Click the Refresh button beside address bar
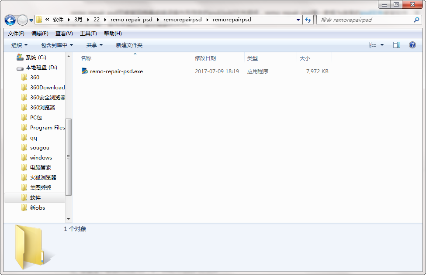 click(308, 20)
